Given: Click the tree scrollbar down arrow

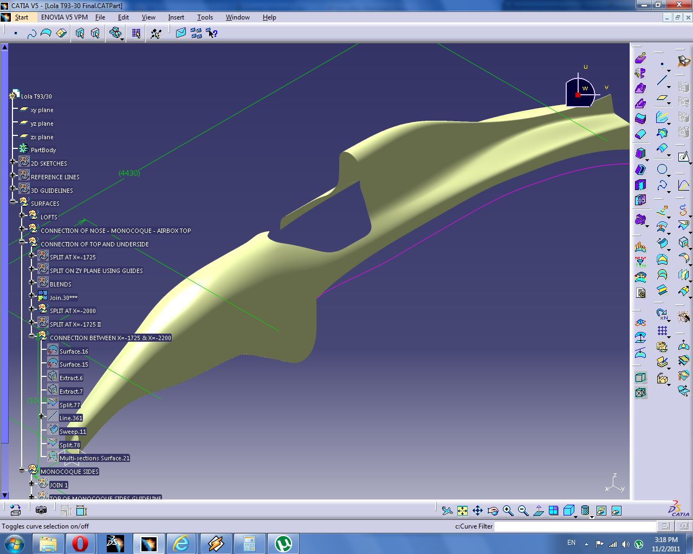Looking at the screenshot, I should point(4,494).
